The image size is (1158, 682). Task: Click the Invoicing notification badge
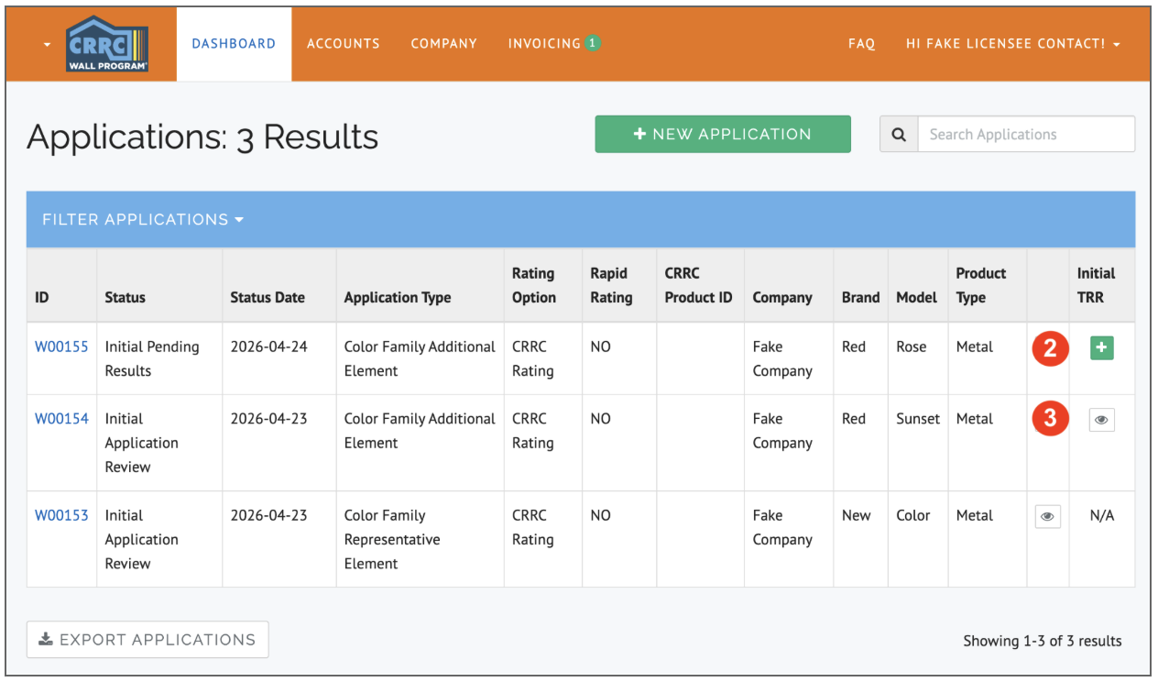coord(593,43)
